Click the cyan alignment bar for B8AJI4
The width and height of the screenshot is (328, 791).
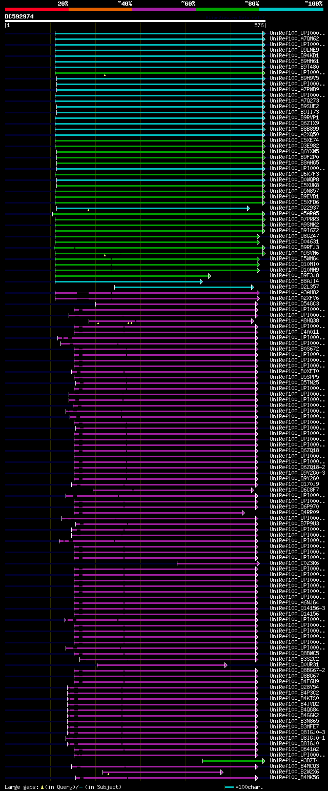129,281
